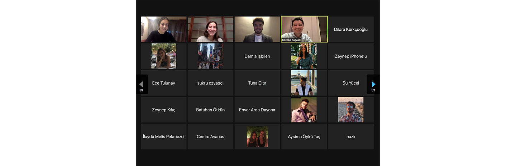The width and height of the screenshot is (516, 166).
Task: Select Batuhan Ötkün's tile
Action: pos(210,110)
